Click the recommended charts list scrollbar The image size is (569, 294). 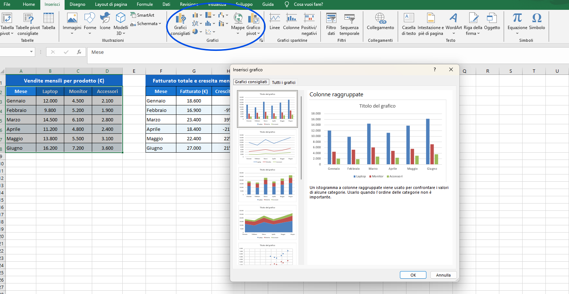tap(301, 138)
